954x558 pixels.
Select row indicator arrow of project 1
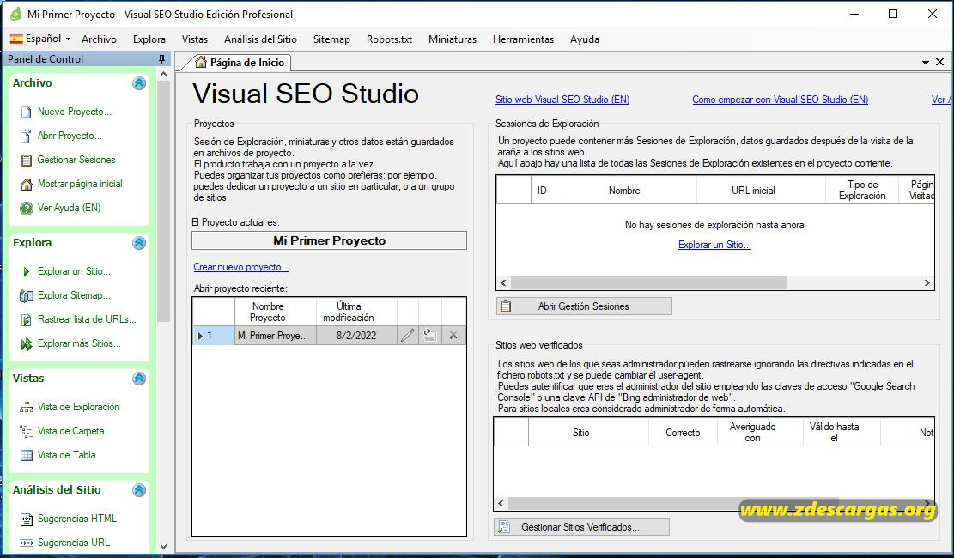click(x=200, y=336)
